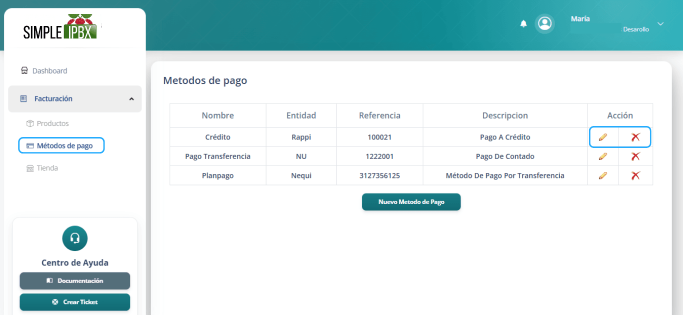This screenshot has height=315, width=683.
Task: Open the Productos submenu item
Action: click(52, 123)
